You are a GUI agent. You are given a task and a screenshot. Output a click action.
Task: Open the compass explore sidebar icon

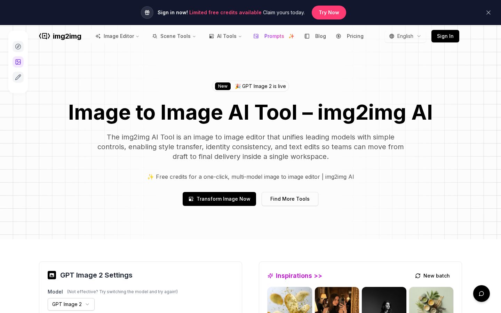click(18, 47)
